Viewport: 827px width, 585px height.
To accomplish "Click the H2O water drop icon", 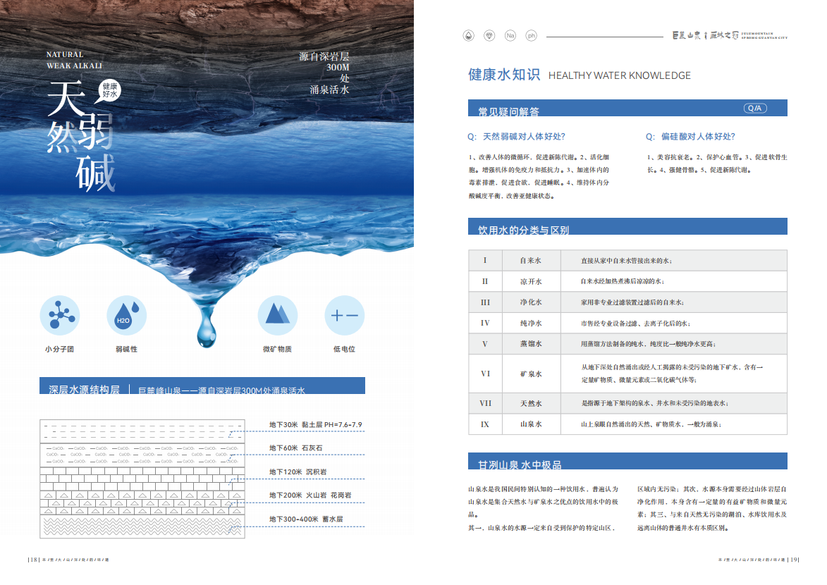I will coord(126,314).
